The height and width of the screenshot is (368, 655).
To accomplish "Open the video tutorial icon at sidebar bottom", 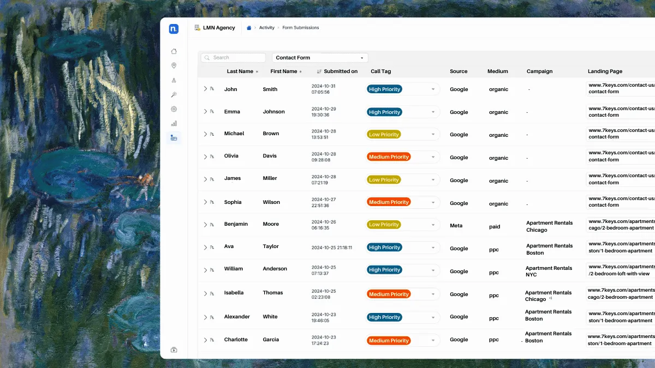I will click(x=174, y=350).
